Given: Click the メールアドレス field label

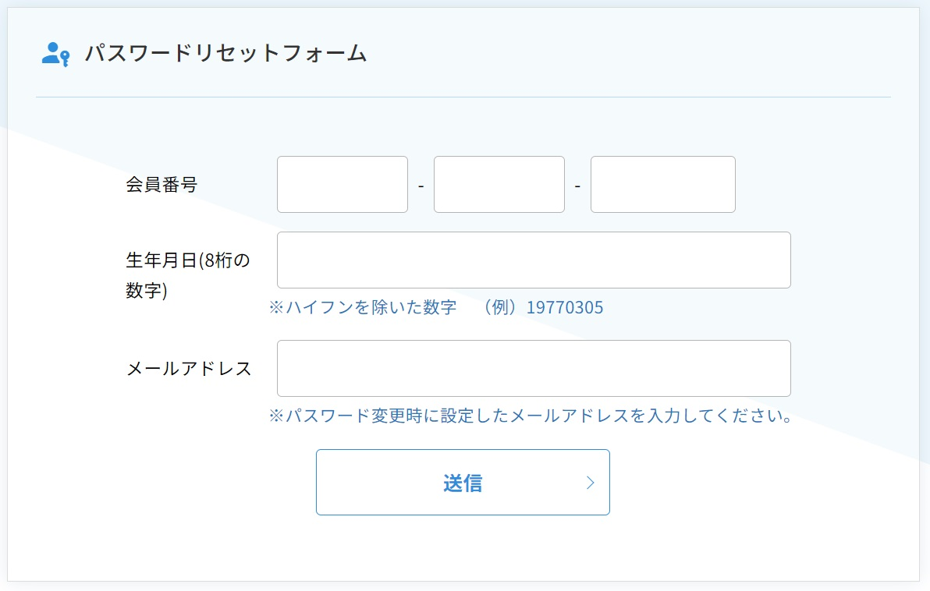Looking at the screenshot, I should point(189,369).
